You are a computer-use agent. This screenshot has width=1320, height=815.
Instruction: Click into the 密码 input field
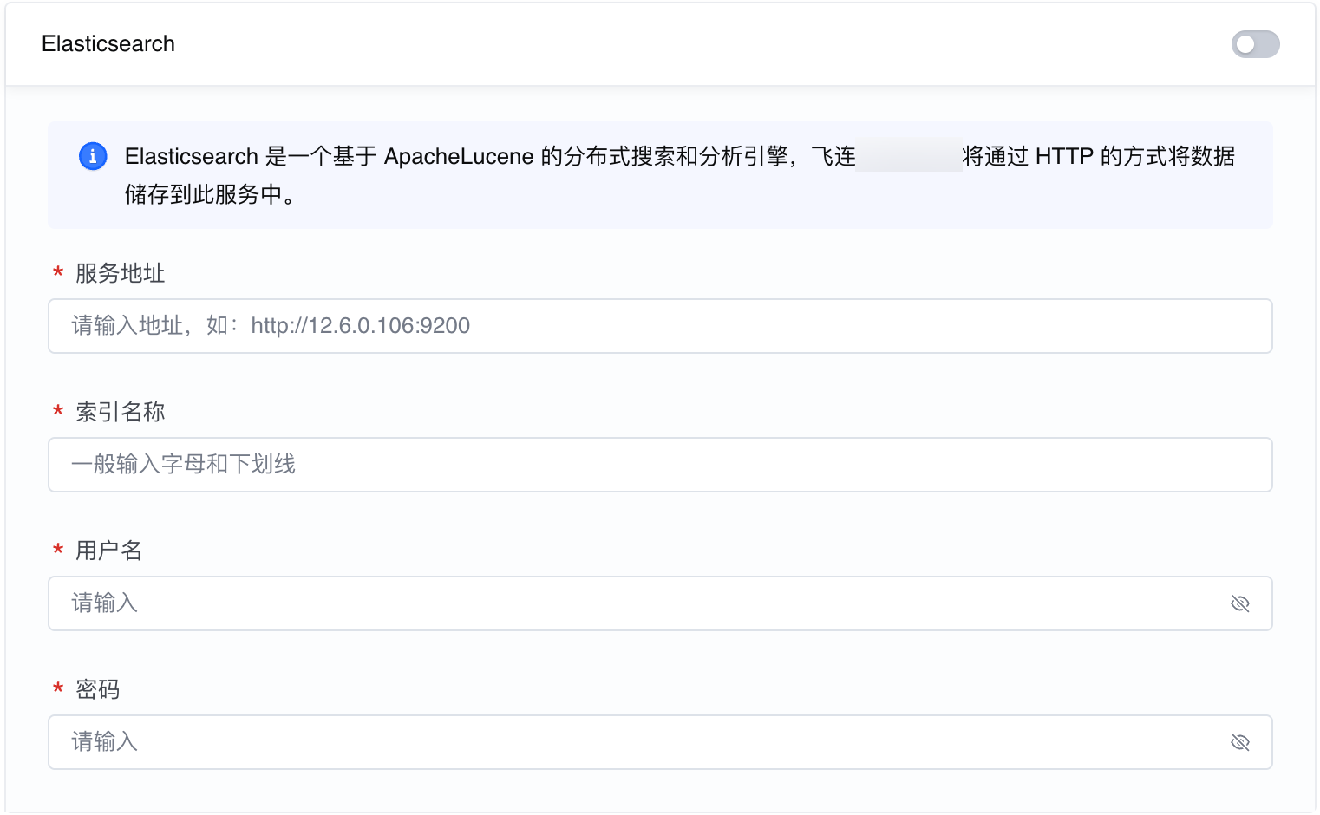tap(660, 742)
